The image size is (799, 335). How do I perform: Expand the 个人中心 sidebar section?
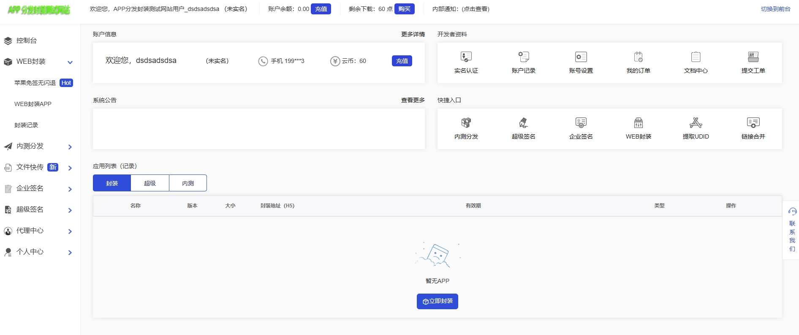click(x=70, y=252)
